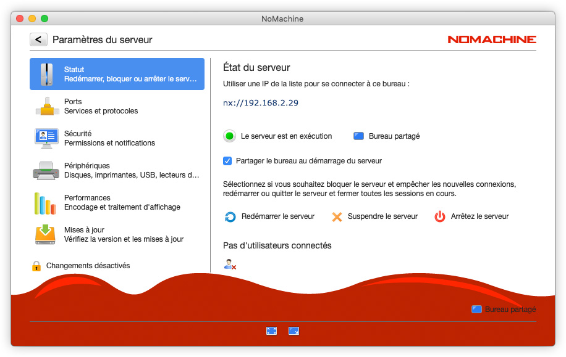This screenshot has width=566, height=357.
Task: Click the fullscreen icon in bottom bar
Action: (x=271, y=331)
